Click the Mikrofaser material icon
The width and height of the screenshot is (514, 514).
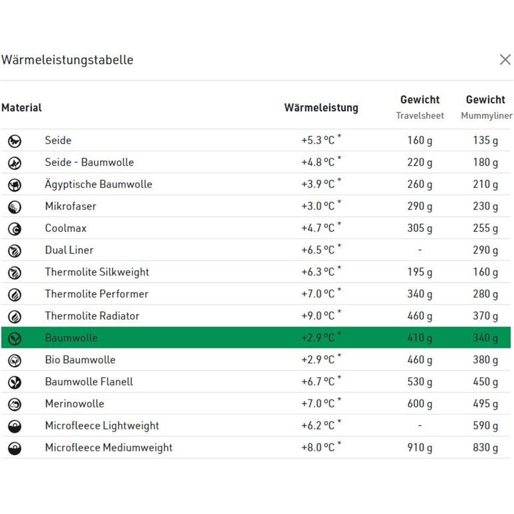[x=15, y=207]
